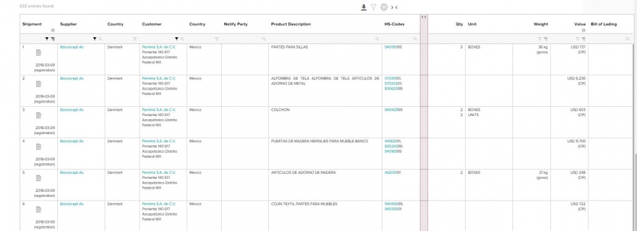Click the Product Description column header
Screen dimensions: 637x231
(x=291, y=24)
